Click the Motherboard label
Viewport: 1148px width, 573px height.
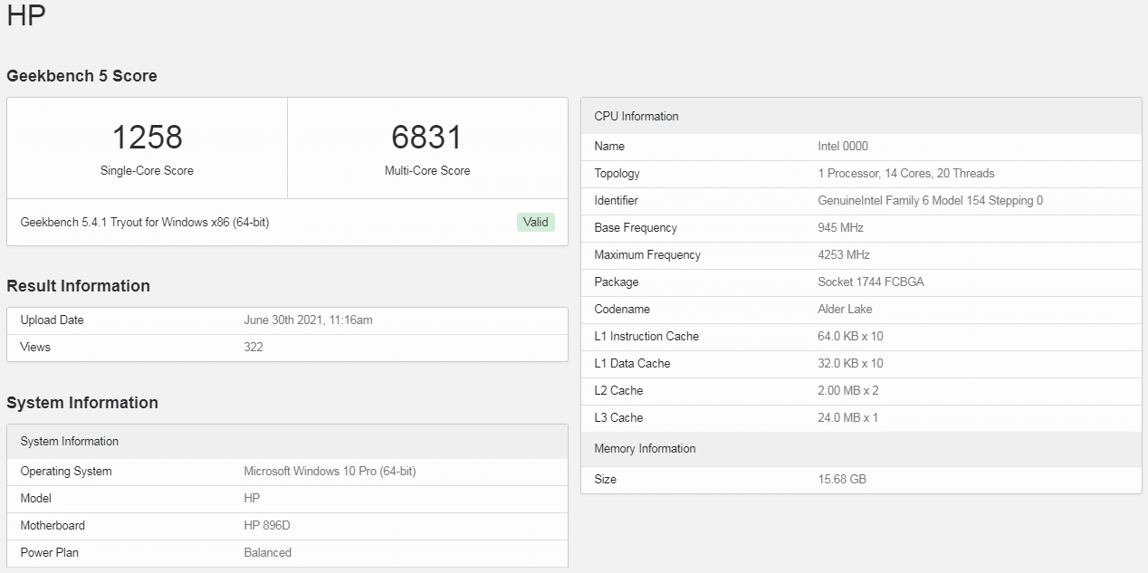53,526
